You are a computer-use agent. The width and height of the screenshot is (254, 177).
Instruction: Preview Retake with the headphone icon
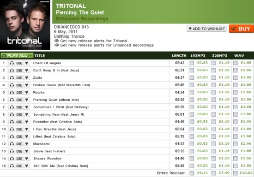(12, 93)
